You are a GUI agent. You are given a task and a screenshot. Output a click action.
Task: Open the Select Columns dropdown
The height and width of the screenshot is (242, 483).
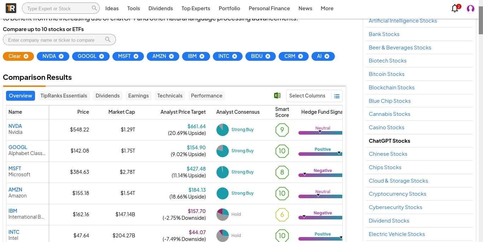tap(307, 96)
